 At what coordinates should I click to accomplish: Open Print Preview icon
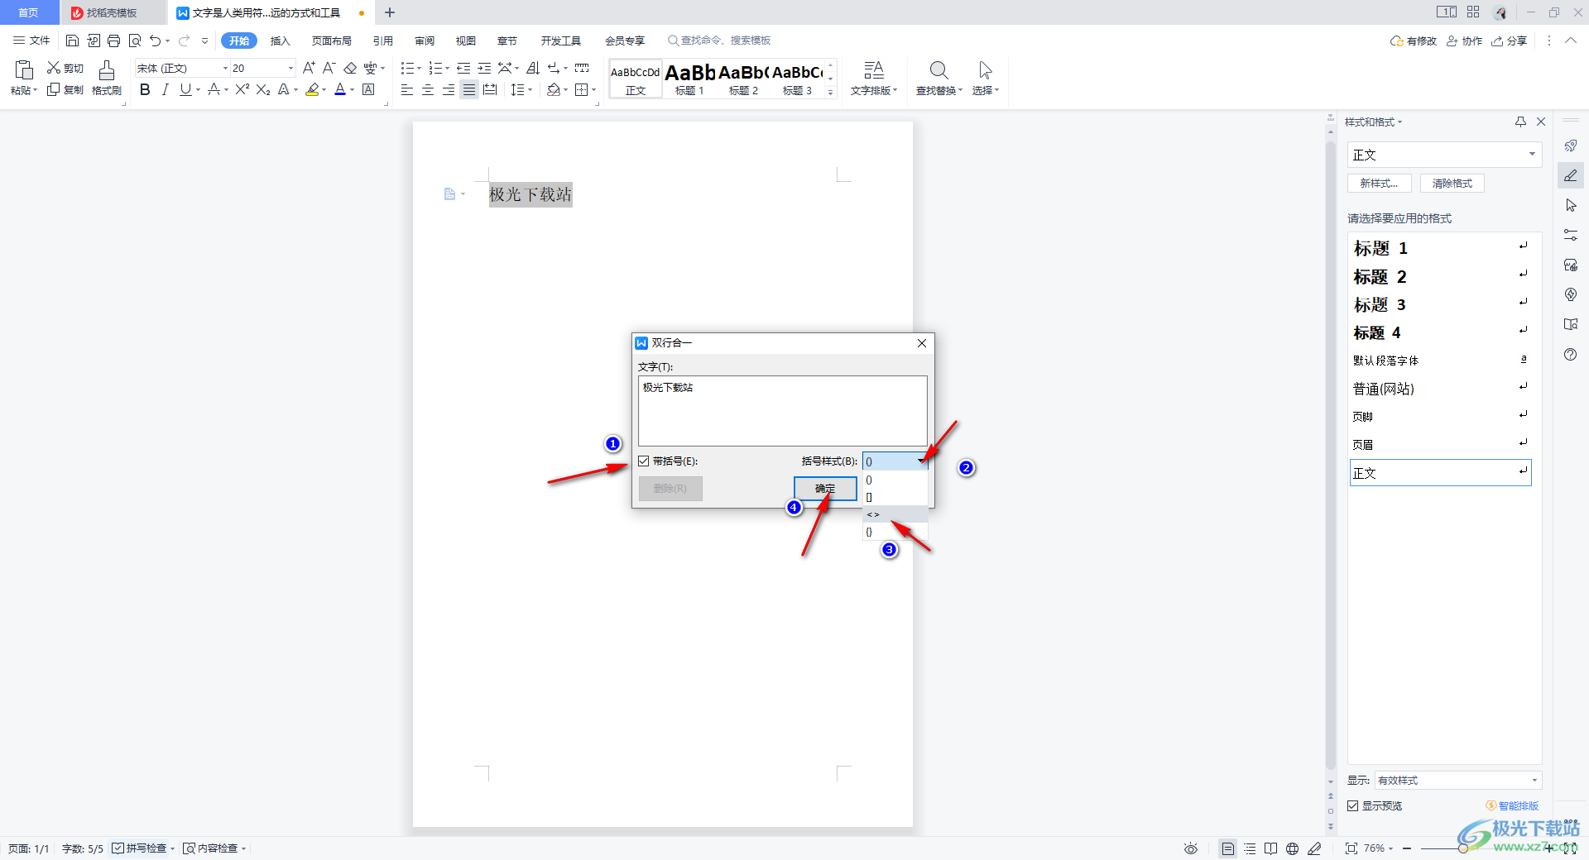coord(135,41)
